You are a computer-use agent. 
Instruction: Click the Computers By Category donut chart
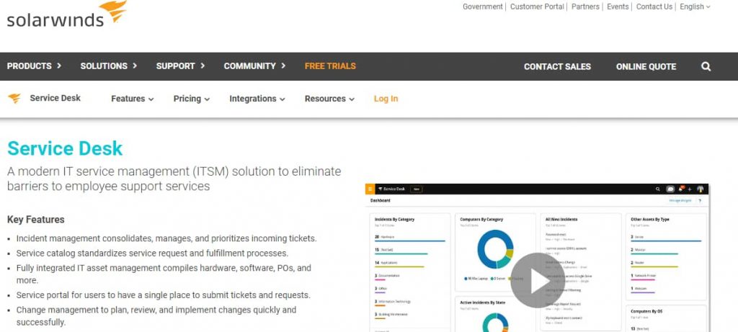tap(495, 249)
